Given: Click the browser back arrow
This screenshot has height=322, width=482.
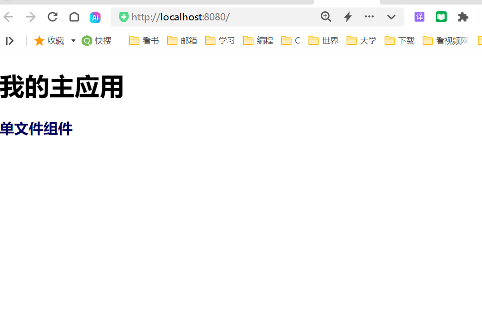Looking at the screenshot, I should (8, 17).
